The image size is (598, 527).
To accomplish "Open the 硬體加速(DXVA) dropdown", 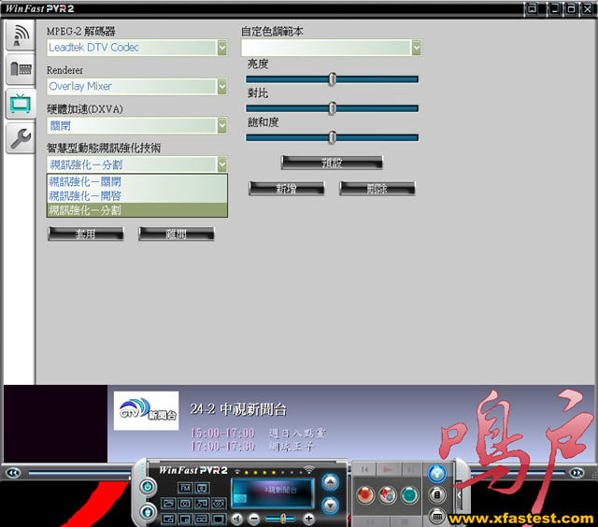I will pos(222,125).
